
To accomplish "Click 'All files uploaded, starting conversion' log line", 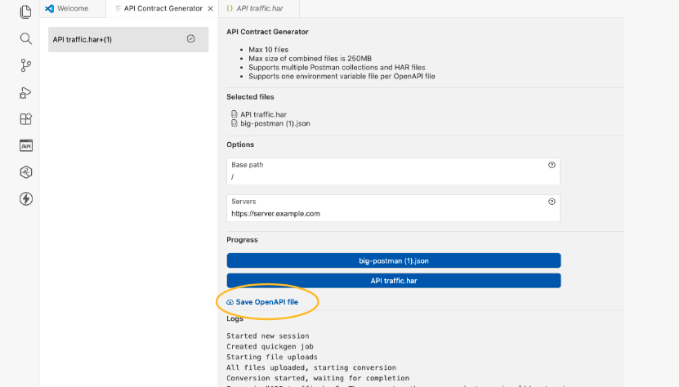I will tap(311, 367).
